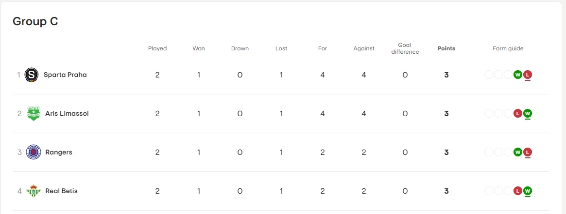Click the Points column header
Viewport: 566px width, 214px height.
click(446, 48)
